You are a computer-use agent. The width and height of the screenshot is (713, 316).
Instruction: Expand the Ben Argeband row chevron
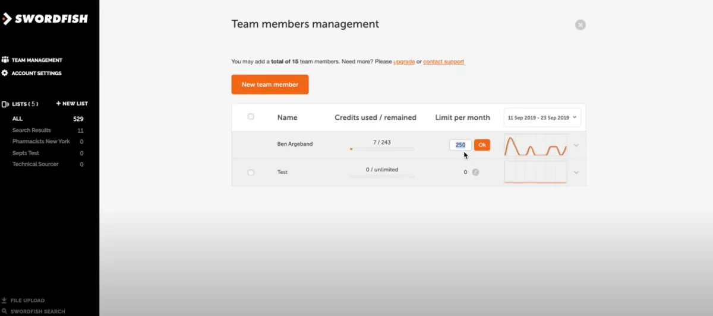point(576,145)
